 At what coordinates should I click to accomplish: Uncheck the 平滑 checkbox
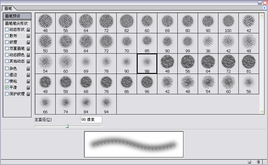pos(7,87)
